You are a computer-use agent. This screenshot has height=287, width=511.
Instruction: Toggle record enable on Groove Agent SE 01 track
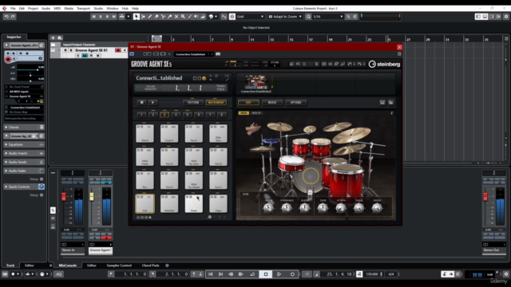pos(118,50)
